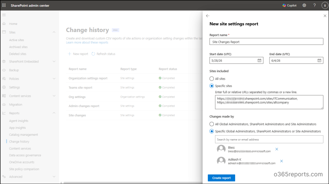Click Search by name or email field

point(269,139)
